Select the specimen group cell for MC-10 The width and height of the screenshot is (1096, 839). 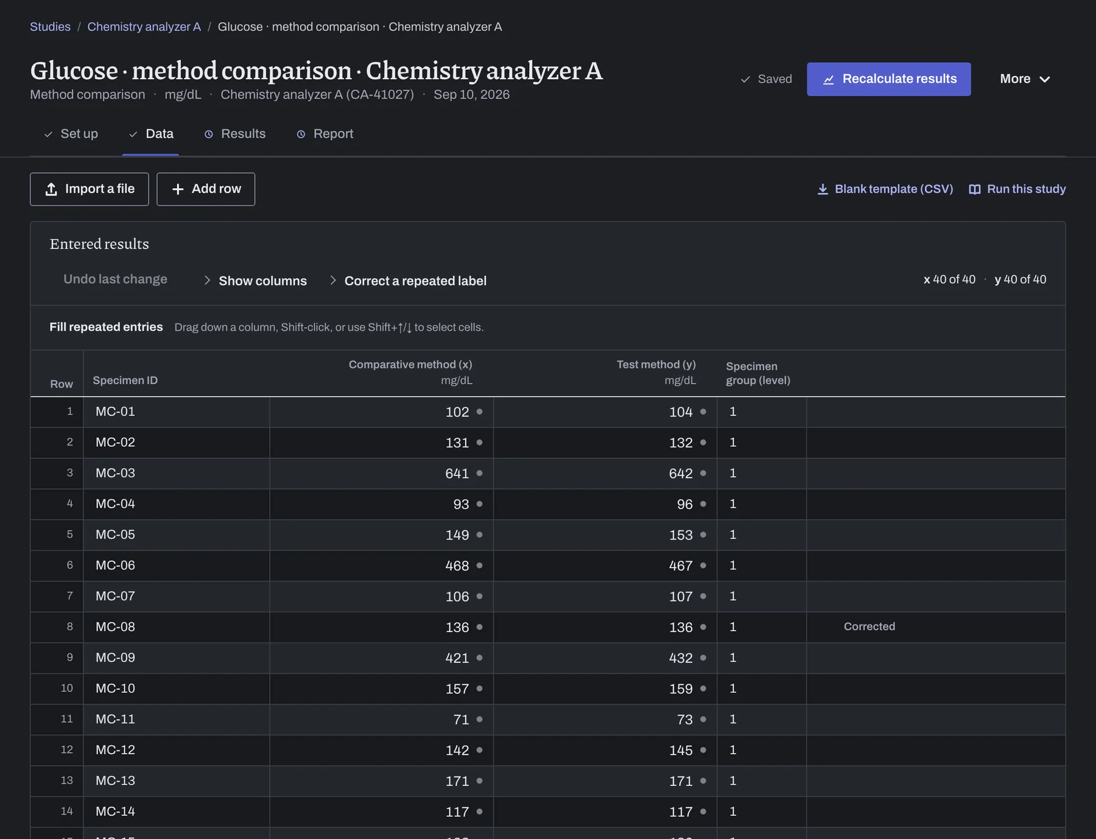[762, 689]
